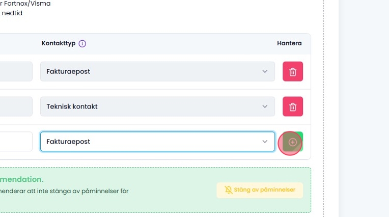Screen dimensions: 389x217
Task: Open the first row's Fakturaepost dropdown
Action: (153, 71)
